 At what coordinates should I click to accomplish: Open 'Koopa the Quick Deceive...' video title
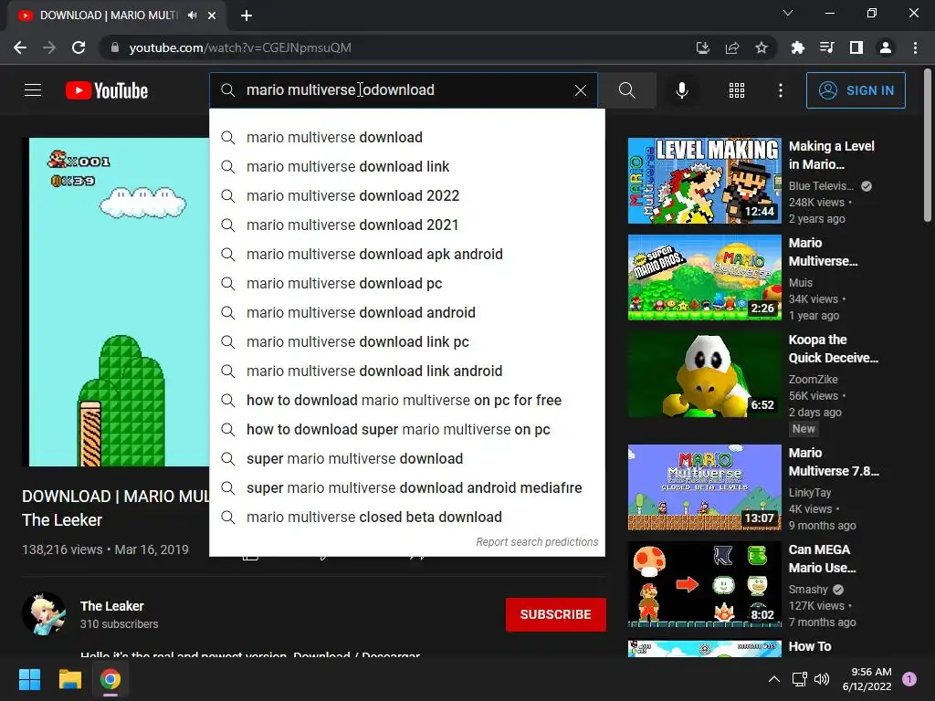pos(833,349)
